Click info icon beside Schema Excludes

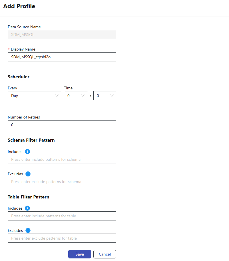[28, 174]
